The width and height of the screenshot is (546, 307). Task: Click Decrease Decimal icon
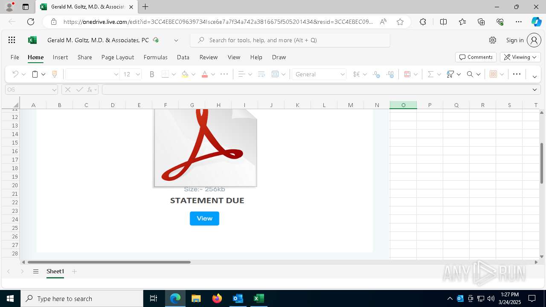390,74
